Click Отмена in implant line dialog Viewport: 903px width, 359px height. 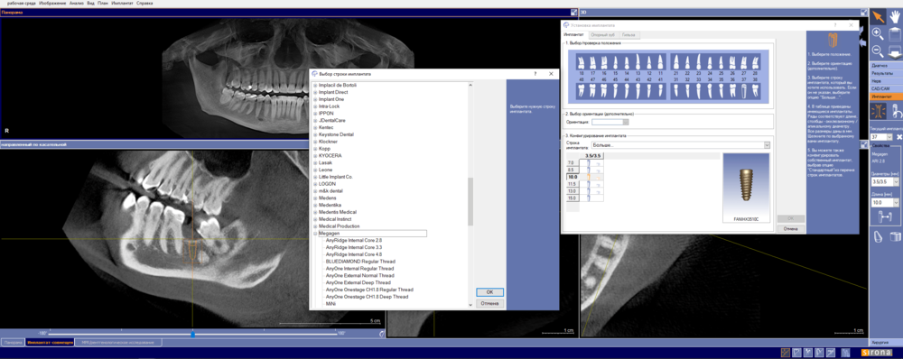tap(489, 303)
